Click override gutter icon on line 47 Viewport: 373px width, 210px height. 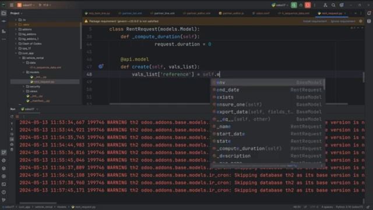pyautogui.click(x=101, y=66)
